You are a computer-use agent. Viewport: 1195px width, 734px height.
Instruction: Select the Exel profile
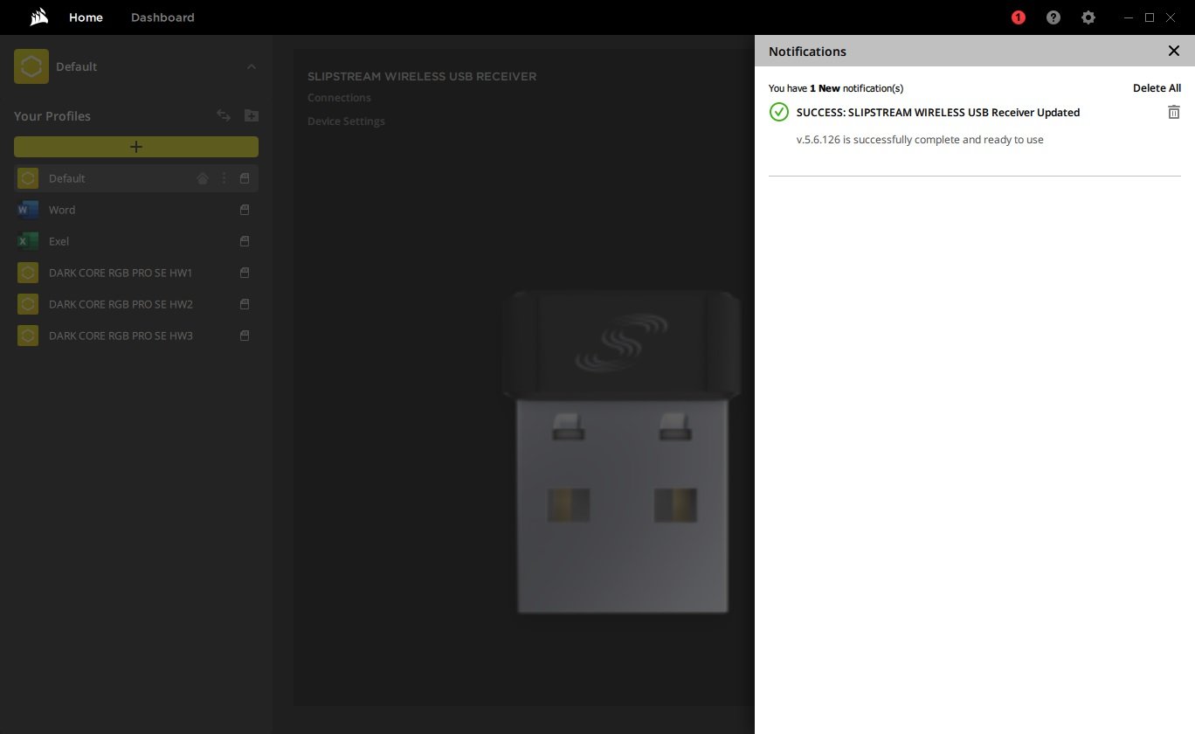[x=59, y=241]
